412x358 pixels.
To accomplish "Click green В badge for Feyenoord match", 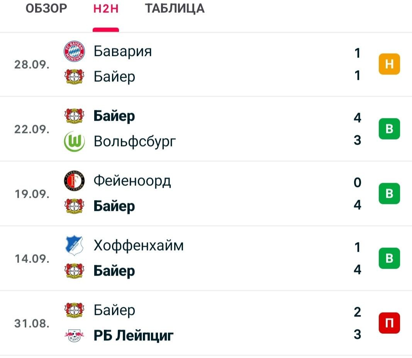I will [x=389, y=193].
